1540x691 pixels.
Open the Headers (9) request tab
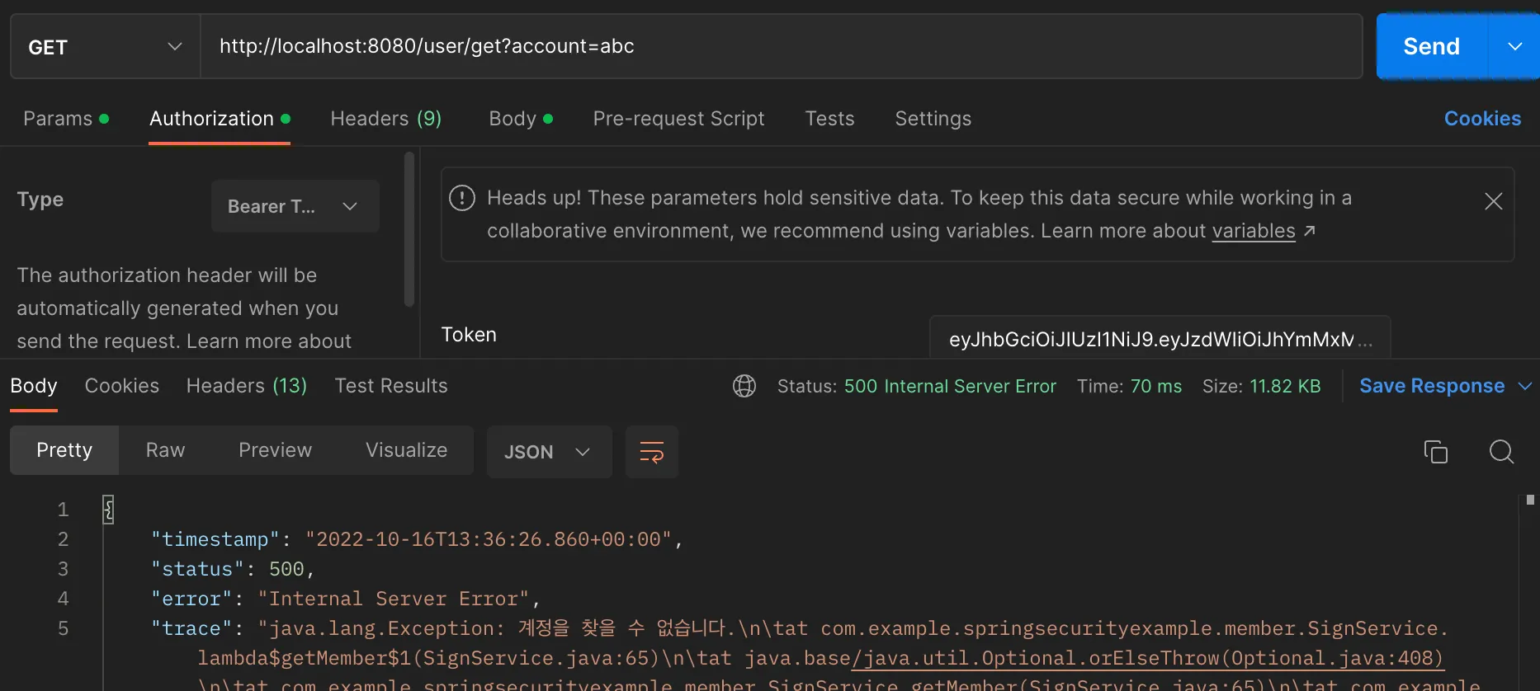[x=385, y=119]
